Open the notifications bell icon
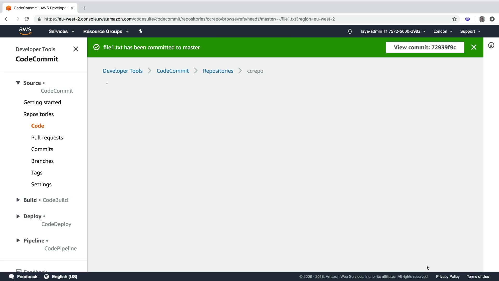This screenshot has width=499, height=281. pyautogui.click(x=350, y=31)
